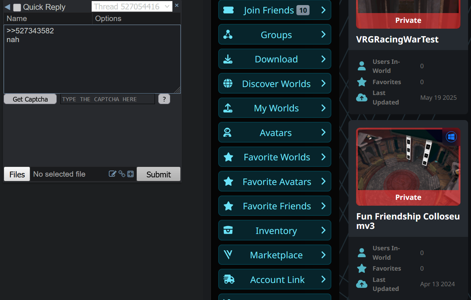Expand the Avatars chevron arrow
Image resolution: width=471 pixels, height=300 pixels.
pos(323,132)
